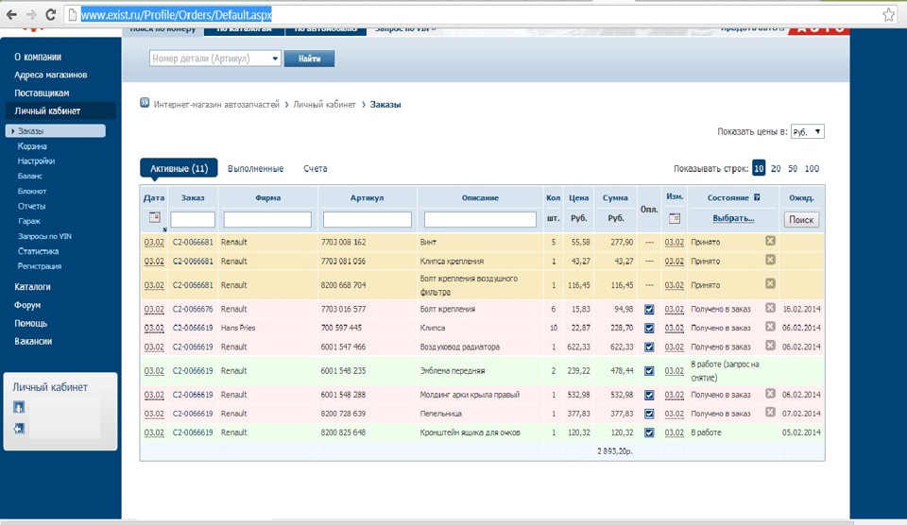Bookmark this page with the star icon

888,15
